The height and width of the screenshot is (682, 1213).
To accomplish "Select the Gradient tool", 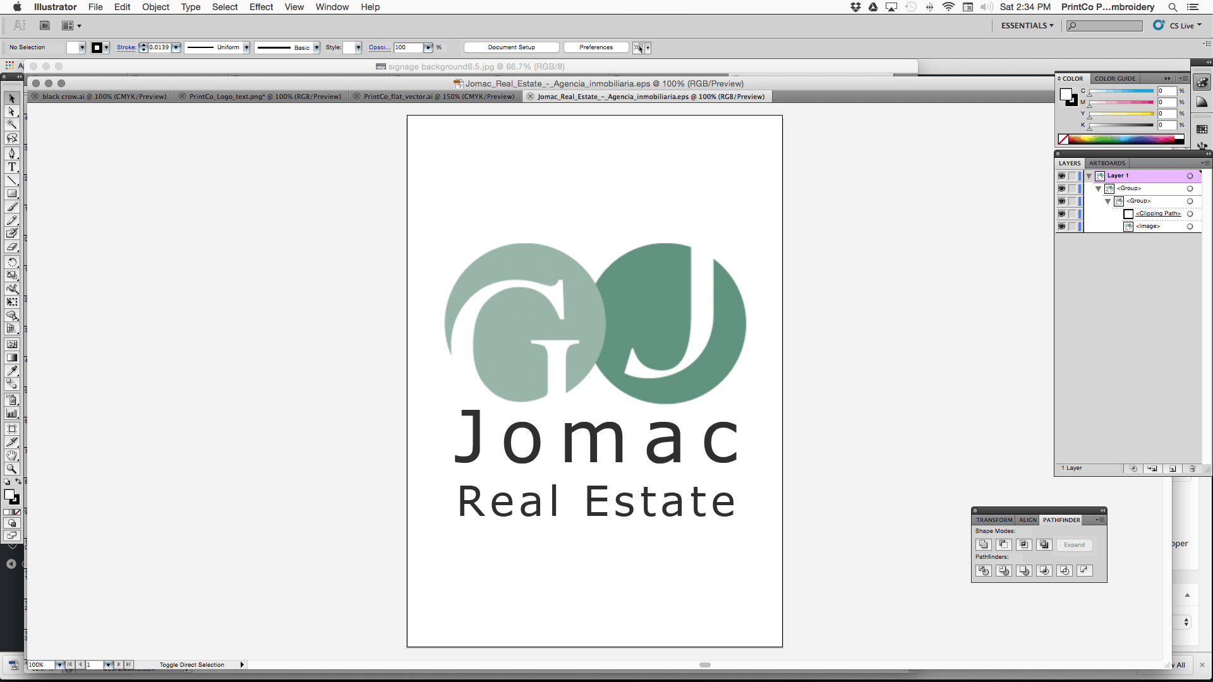I will 11,357.
